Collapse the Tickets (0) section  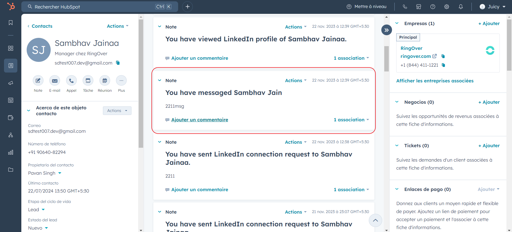point(397,145)
